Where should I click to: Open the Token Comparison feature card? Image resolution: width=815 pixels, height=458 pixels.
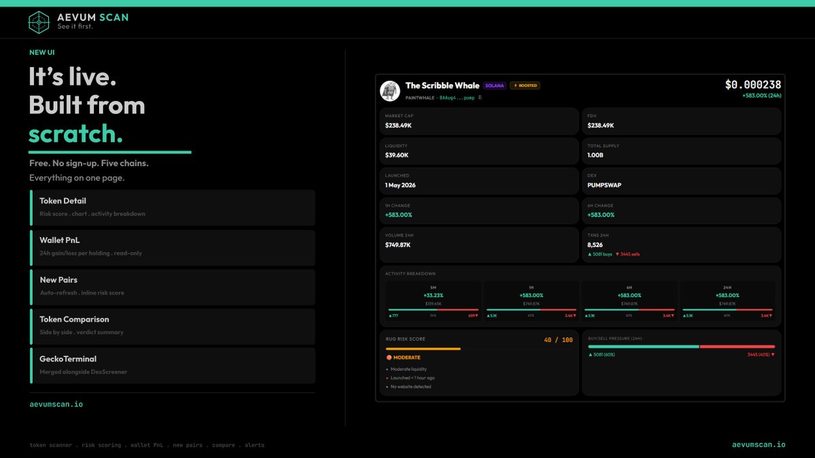click(172, 326)
